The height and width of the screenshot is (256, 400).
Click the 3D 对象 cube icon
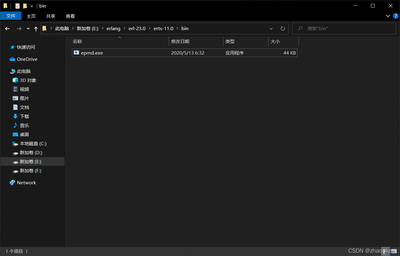coord(15,80)
